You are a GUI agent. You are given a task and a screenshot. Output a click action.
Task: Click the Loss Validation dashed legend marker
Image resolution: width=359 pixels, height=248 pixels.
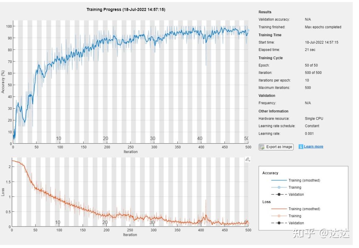click(279, 223)
